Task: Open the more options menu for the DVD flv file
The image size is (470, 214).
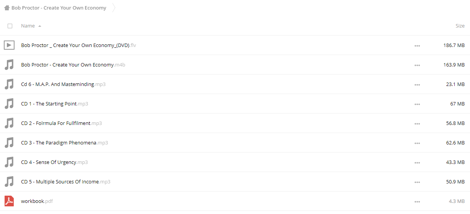Action: 417,45
